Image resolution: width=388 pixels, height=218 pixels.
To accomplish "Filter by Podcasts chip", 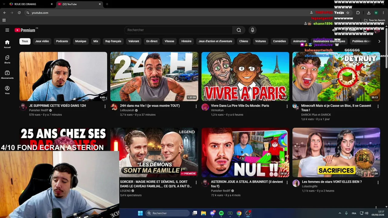I will click(x=62, y=41).
